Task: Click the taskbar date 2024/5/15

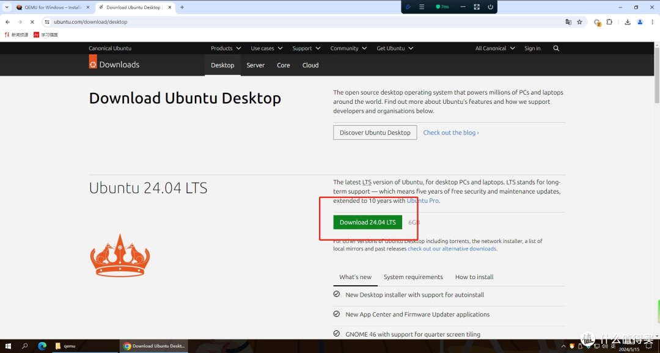Action: (x=629, y=349)
